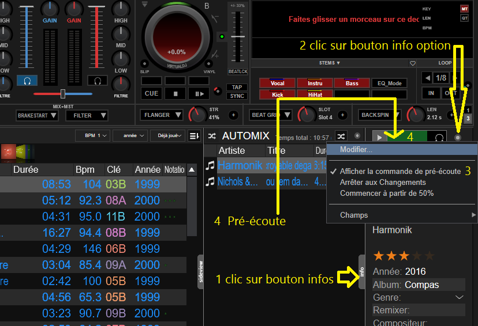The image size is (478, 326).
Task: Toggle the VINYL mode button
Action: 208,64
